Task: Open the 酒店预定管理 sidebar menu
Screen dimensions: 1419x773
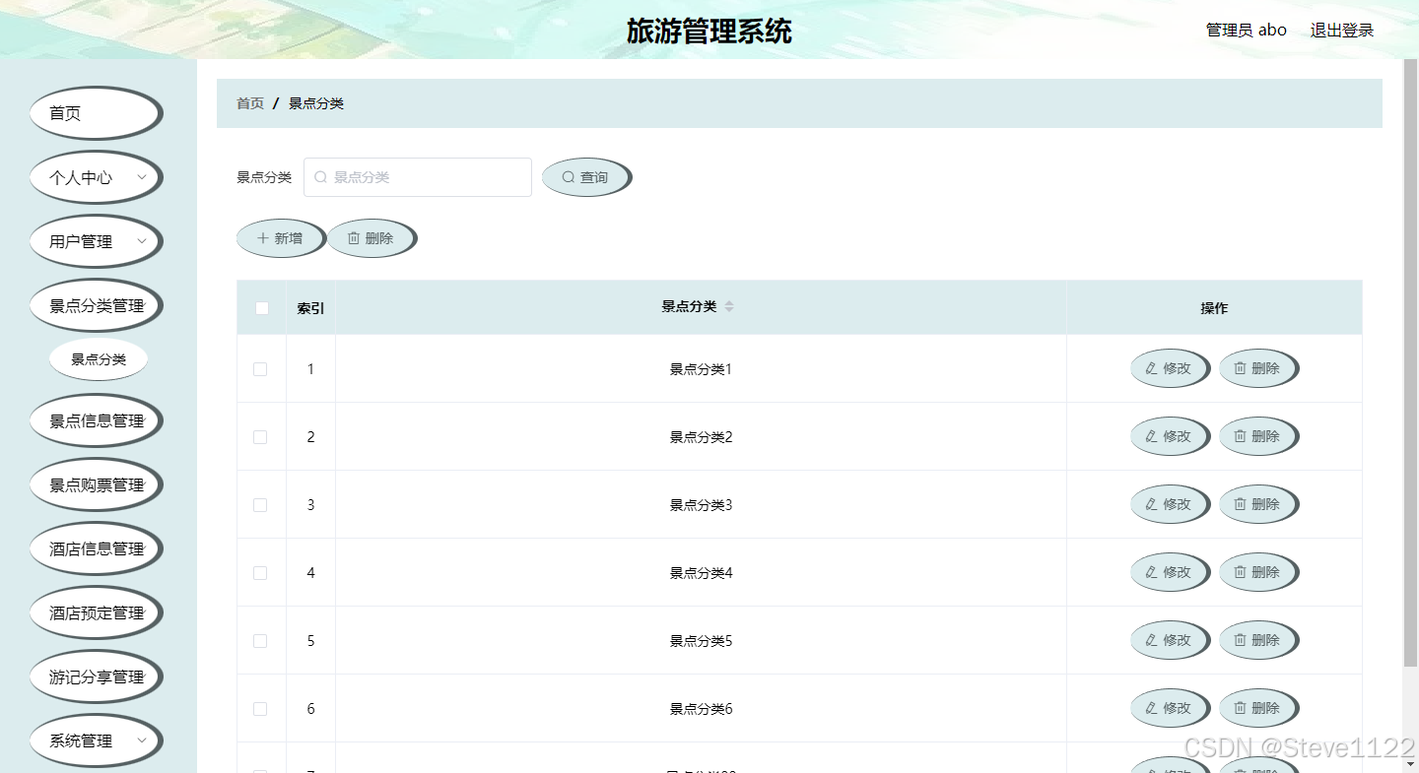Action: (x=96, y=612)
